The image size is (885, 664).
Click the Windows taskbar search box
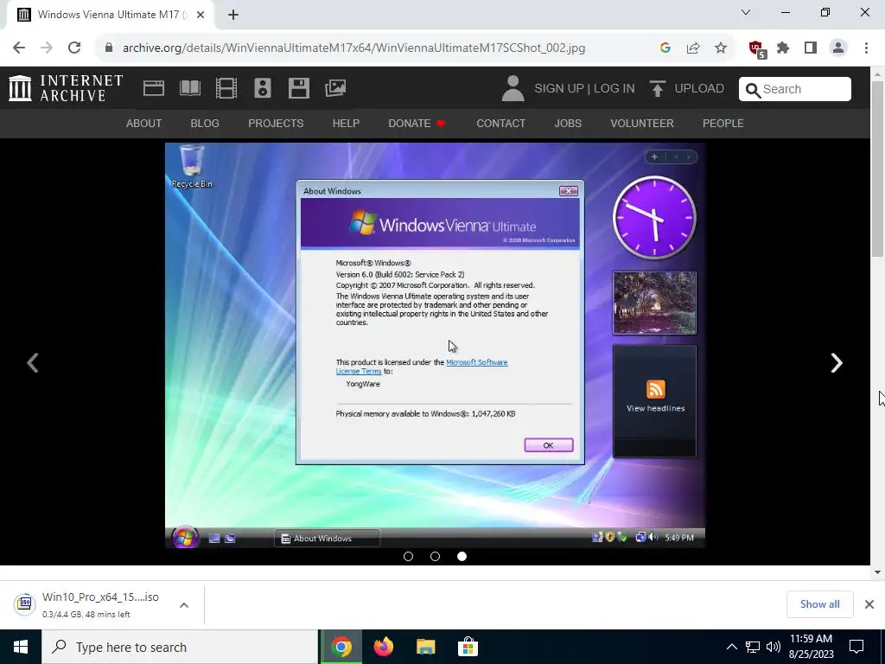pyautogui.click(x=180, y=647)
